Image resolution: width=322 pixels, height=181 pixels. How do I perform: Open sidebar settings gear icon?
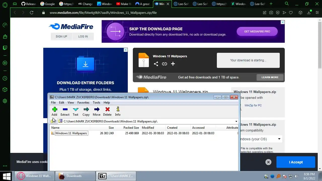pos(5,101)
